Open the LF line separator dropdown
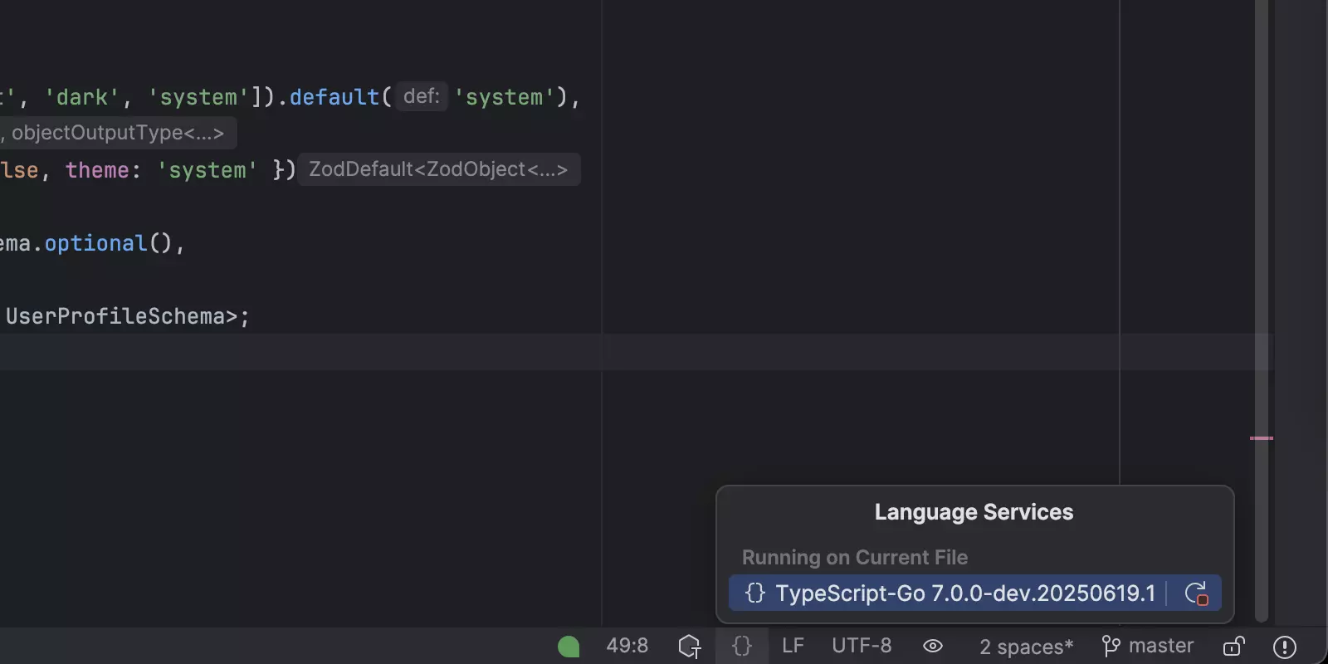Viewport: 1328px width, 664px height. (793, 646)
